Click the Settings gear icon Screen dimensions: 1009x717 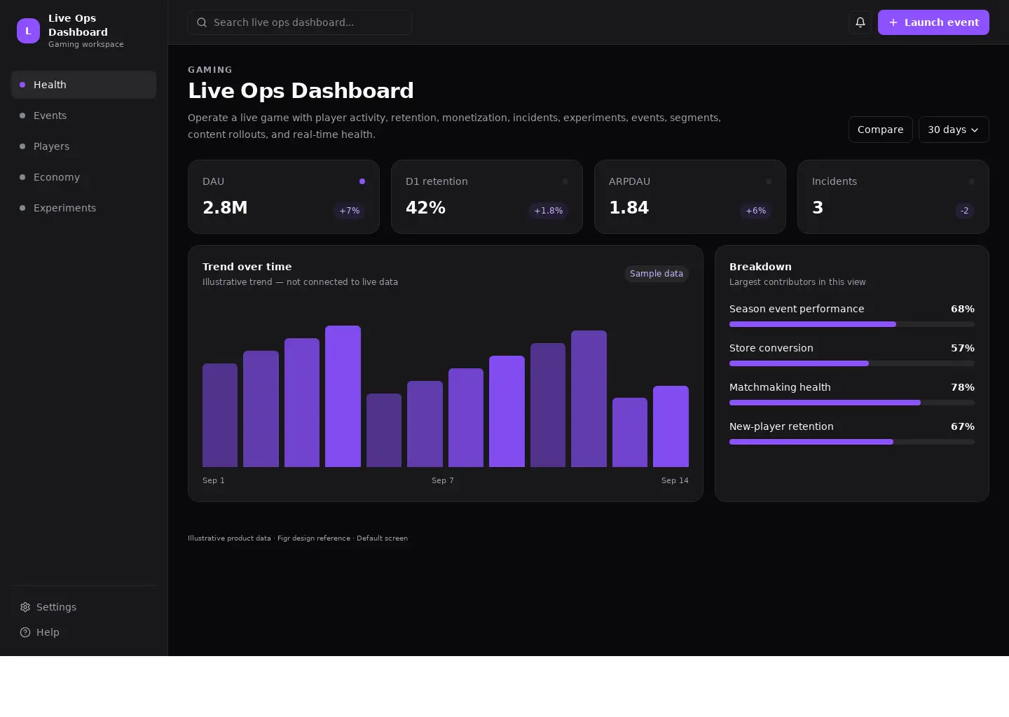click(25, 607)
